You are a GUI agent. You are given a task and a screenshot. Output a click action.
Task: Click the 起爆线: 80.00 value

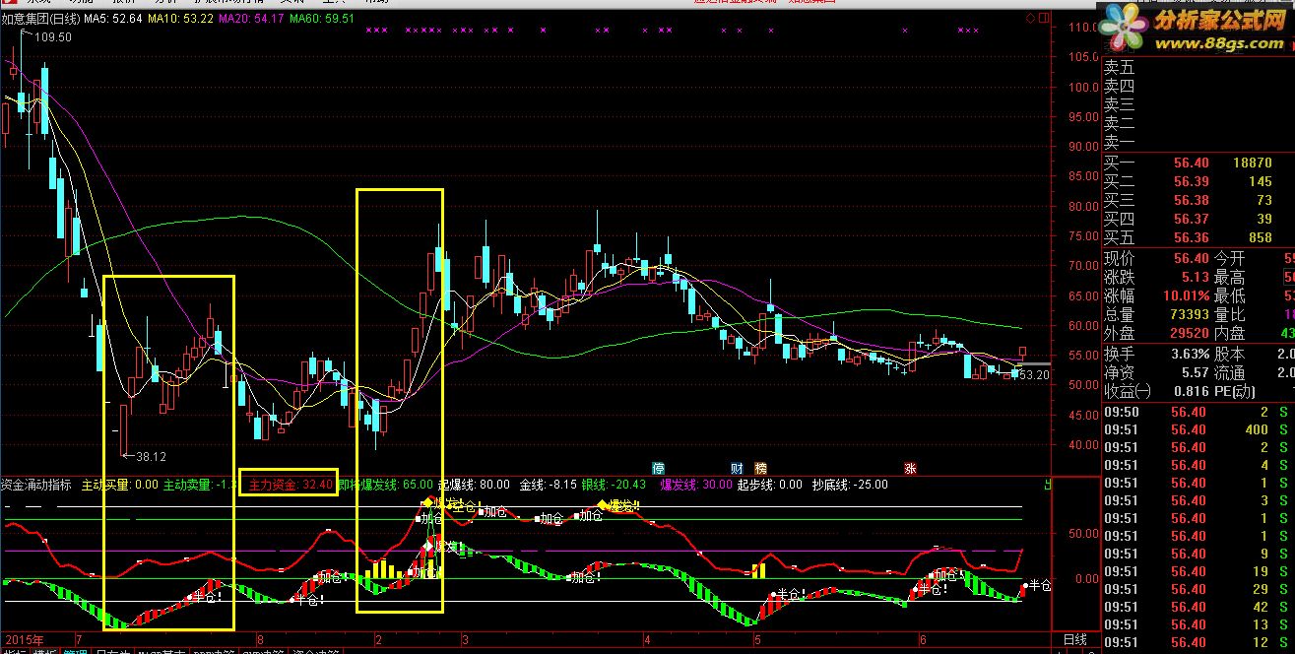pyautogui.click(x=474, y=485)
